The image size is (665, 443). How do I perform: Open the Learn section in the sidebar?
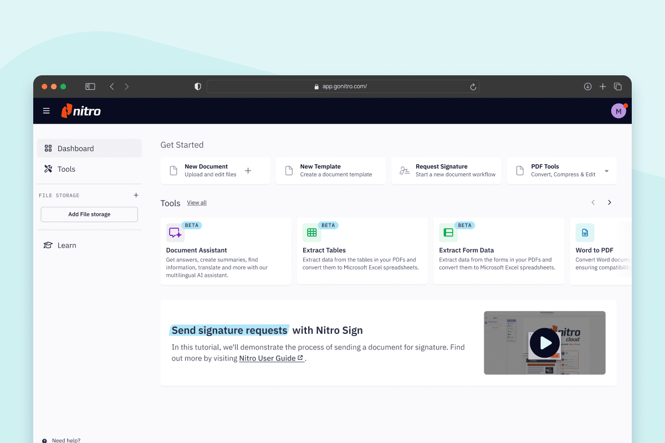click(x=65, y=245)
